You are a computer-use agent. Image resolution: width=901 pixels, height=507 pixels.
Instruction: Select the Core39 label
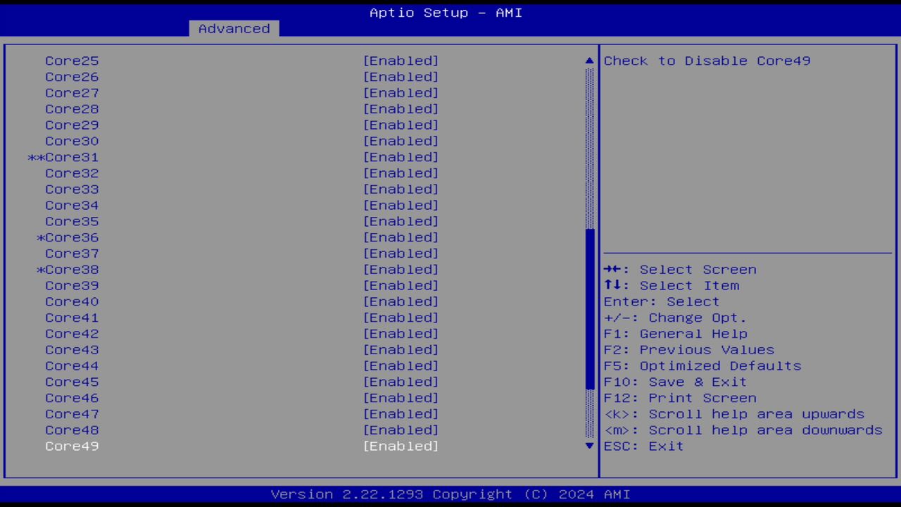72,286
